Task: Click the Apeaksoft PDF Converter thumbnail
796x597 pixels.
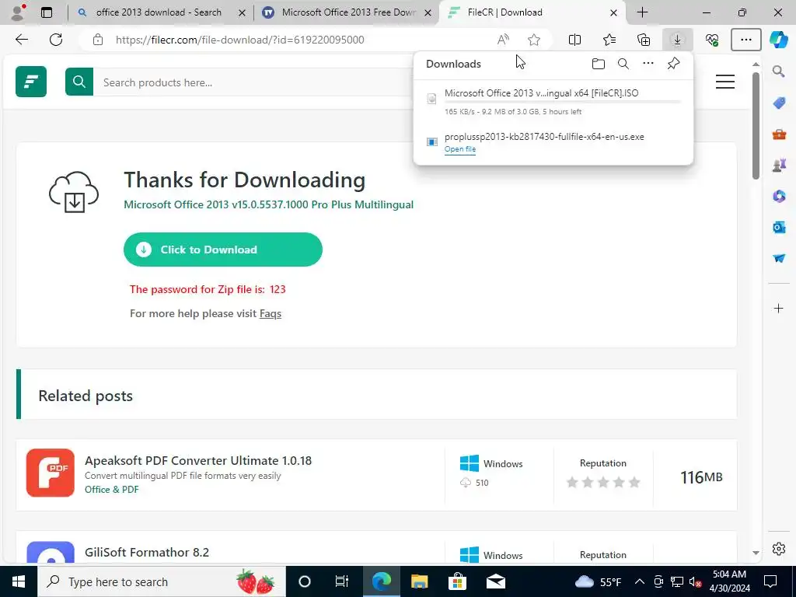Action: (x=51, y=473)
